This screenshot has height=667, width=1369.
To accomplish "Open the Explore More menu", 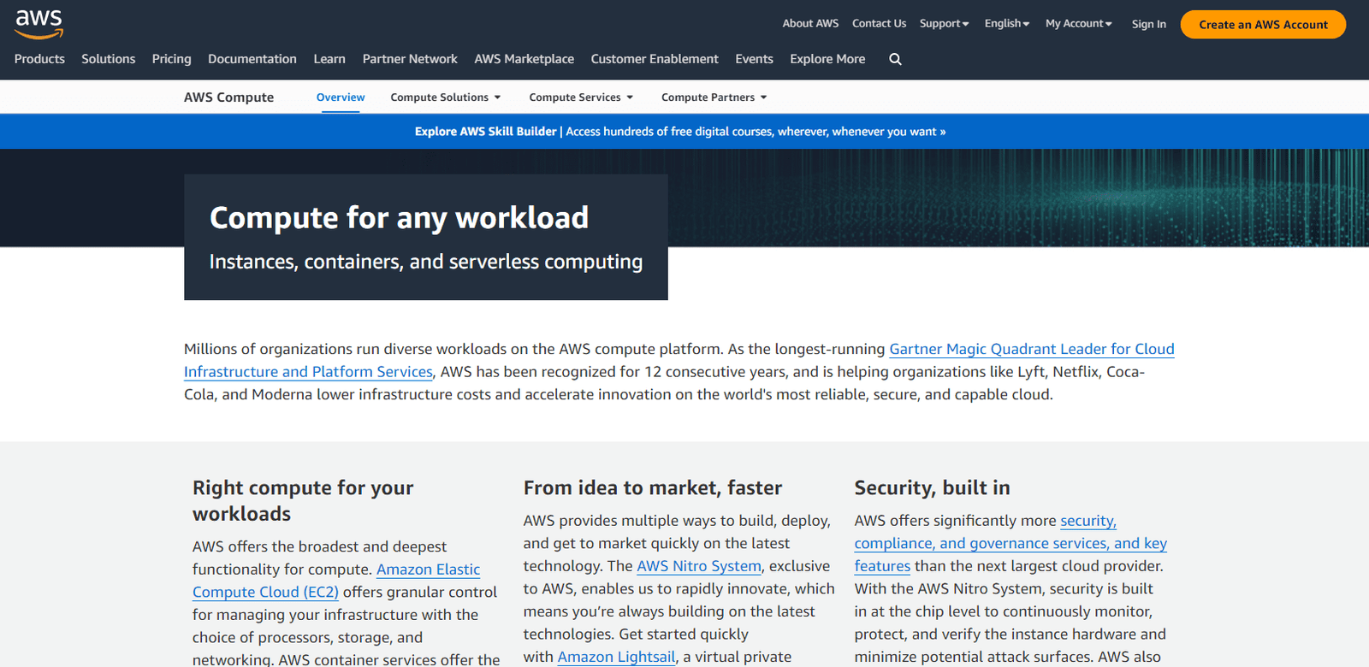I will coord(827,59).
